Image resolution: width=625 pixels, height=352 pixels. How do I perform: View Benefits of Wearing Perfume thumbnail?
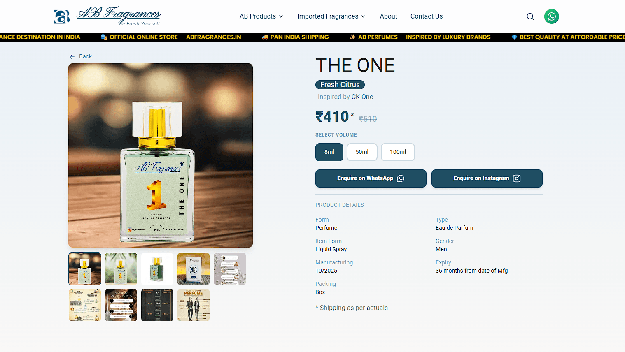tap(121, 305)
